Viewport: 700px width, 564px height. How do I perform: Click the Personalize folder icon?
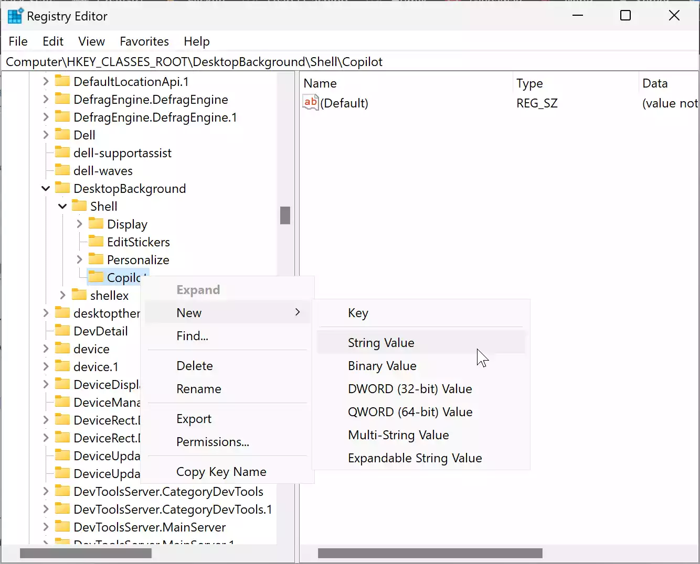point(96,259)
